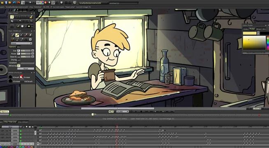Screen dimensions: 269x148
Task: Select the white square shape icon in Main Panel
Action: coord(22,26)
